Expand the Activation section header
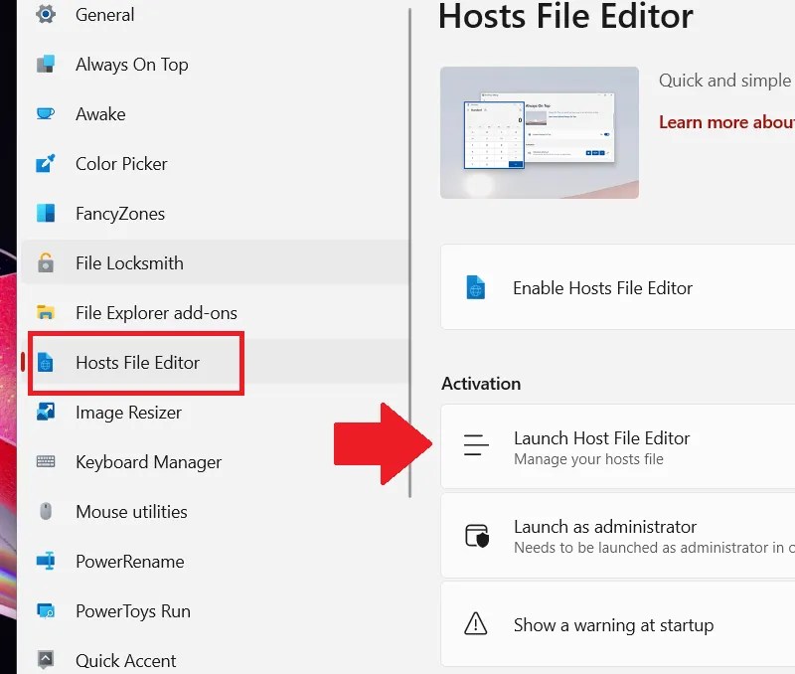 tap(481, 383)
